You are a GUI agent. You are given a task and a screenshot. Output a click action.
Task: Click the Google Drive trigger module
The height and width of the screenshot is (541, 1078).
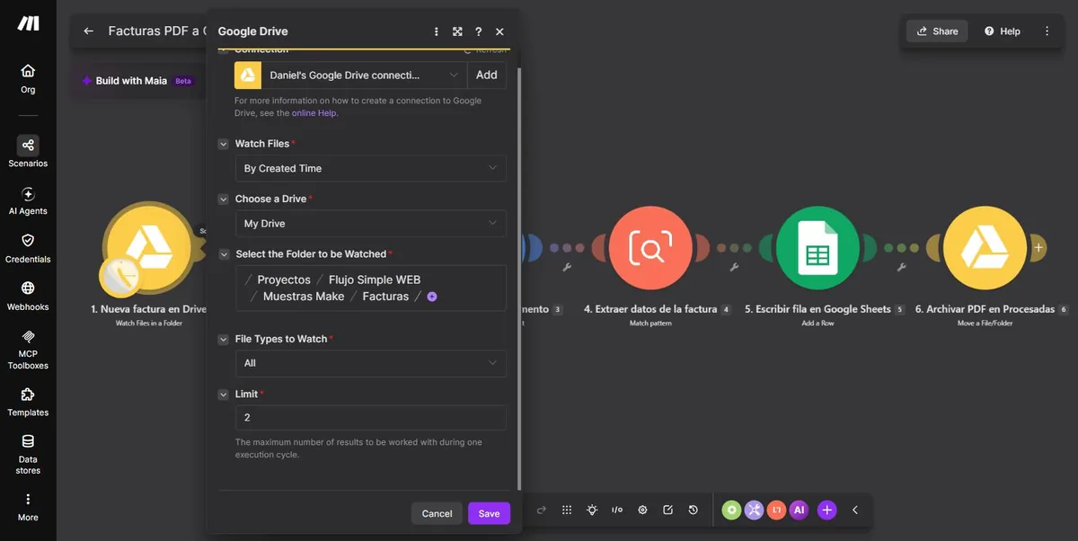click(148, 246)
